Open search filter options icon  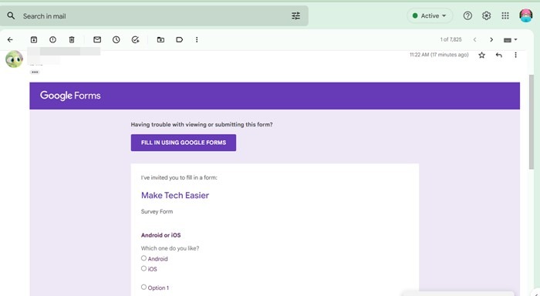(x=295, y=16)
